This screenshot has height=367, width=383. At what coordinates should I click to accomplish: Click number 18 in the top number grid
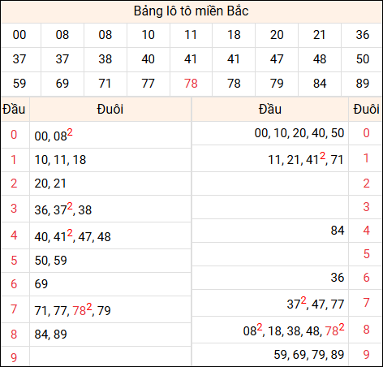coord(234,35)
